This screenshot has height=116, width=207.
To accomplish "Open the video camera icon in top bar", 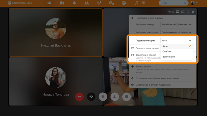I will (124, 3).
